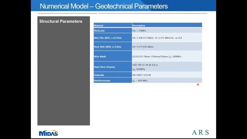Click the Q335/335 F8mm wire mesh description
Image resolution: width=247 pixels, height=139 pixels.
coord(167,56)
